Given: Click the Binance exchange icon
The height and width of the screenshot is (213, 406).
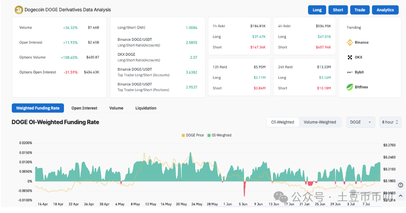Looking at the screenshot, I should pyautogui.click(x=350, y=43).
